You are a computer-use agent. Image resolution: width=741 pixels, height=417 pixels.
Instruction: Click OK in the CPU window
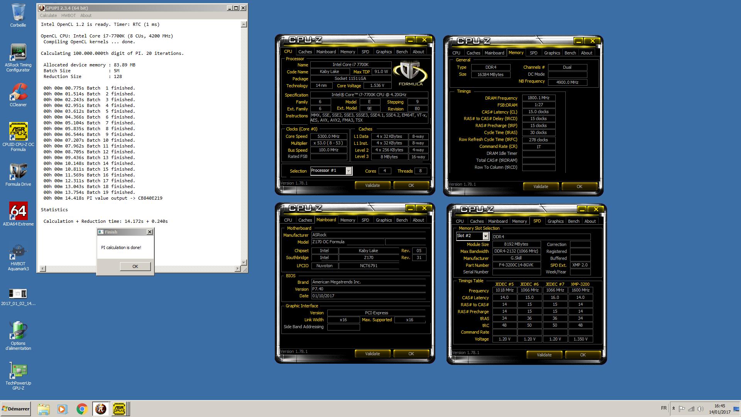(x=411, y=185)
